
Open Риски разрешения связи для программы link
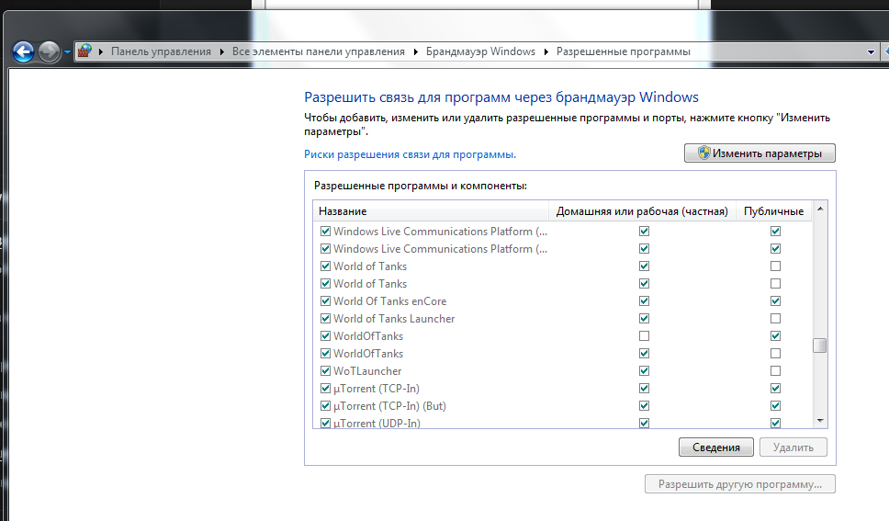[410, 154]
